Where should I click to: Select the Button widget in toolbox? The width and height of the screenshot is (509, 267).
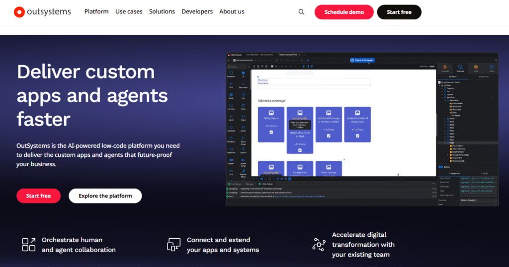(x=231, y=161)
